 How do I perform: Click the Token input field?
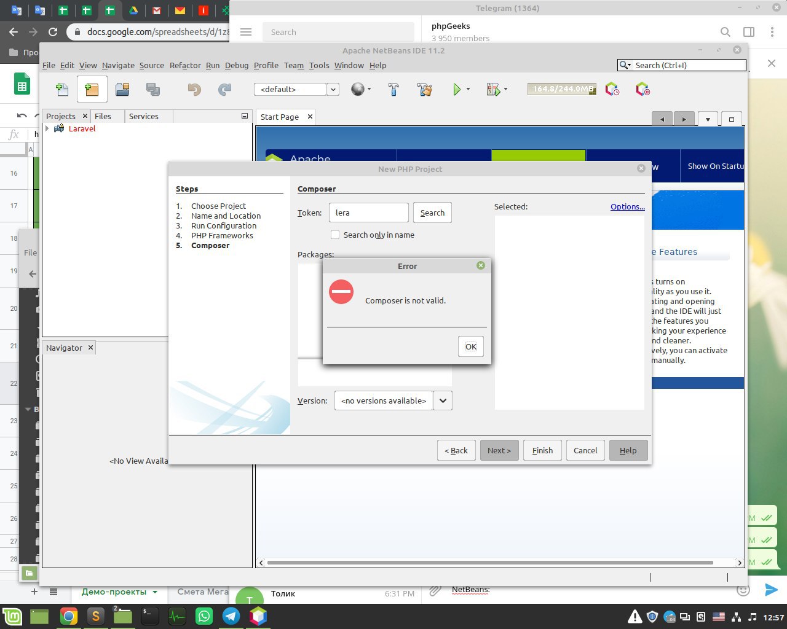[x=369, y=213]
